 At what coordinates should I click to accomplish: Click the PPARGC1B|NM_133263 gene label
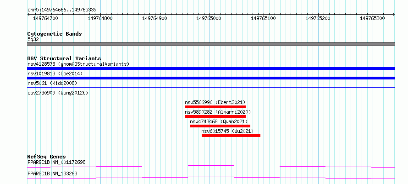tap(52, 174)
